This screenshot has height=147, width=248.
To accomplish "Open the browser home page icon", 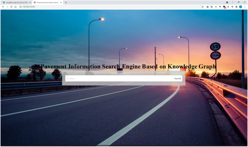I will tap(15, 6).
